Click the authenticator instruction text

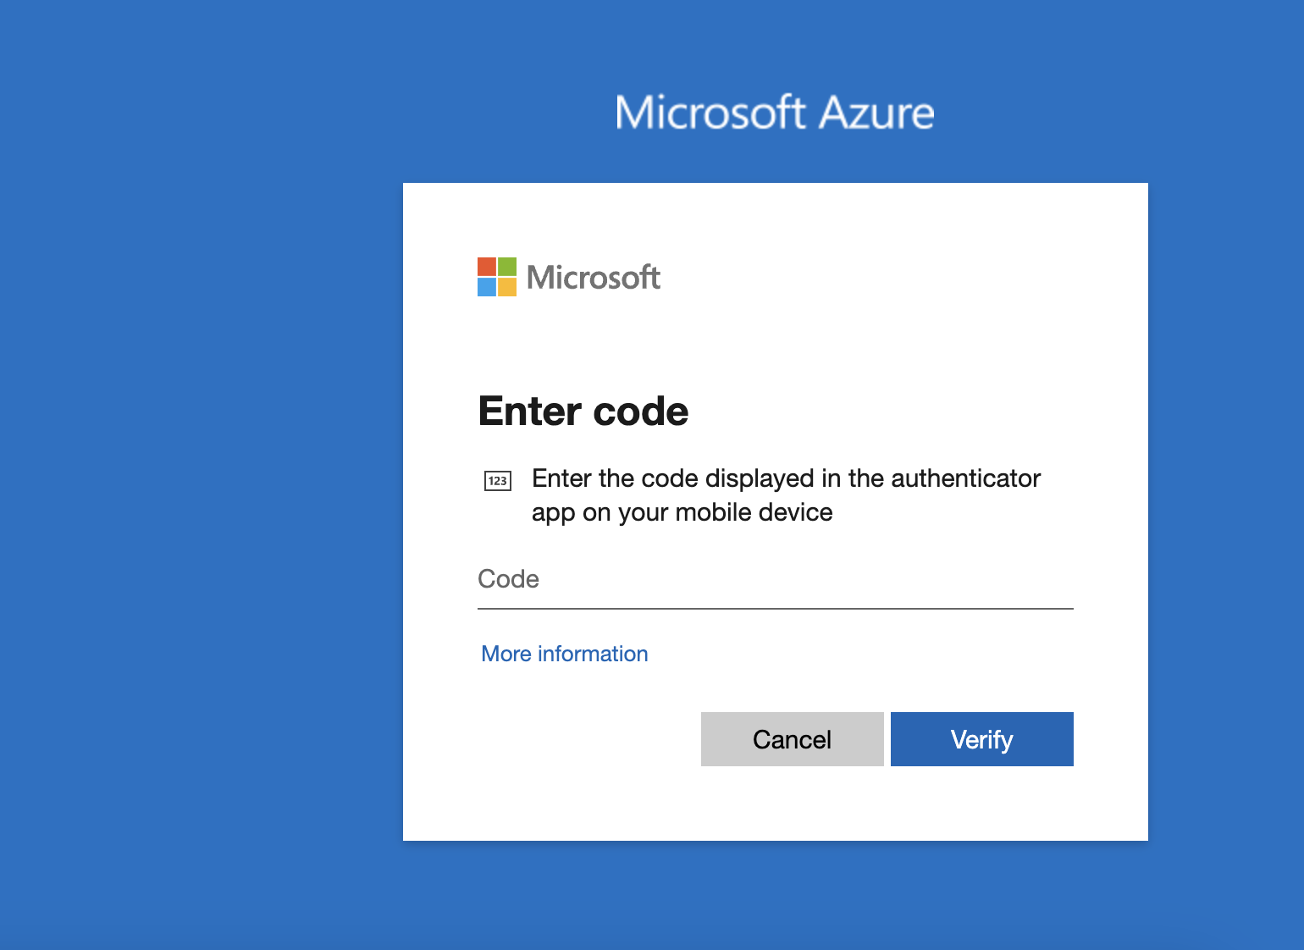coord(785,495)
